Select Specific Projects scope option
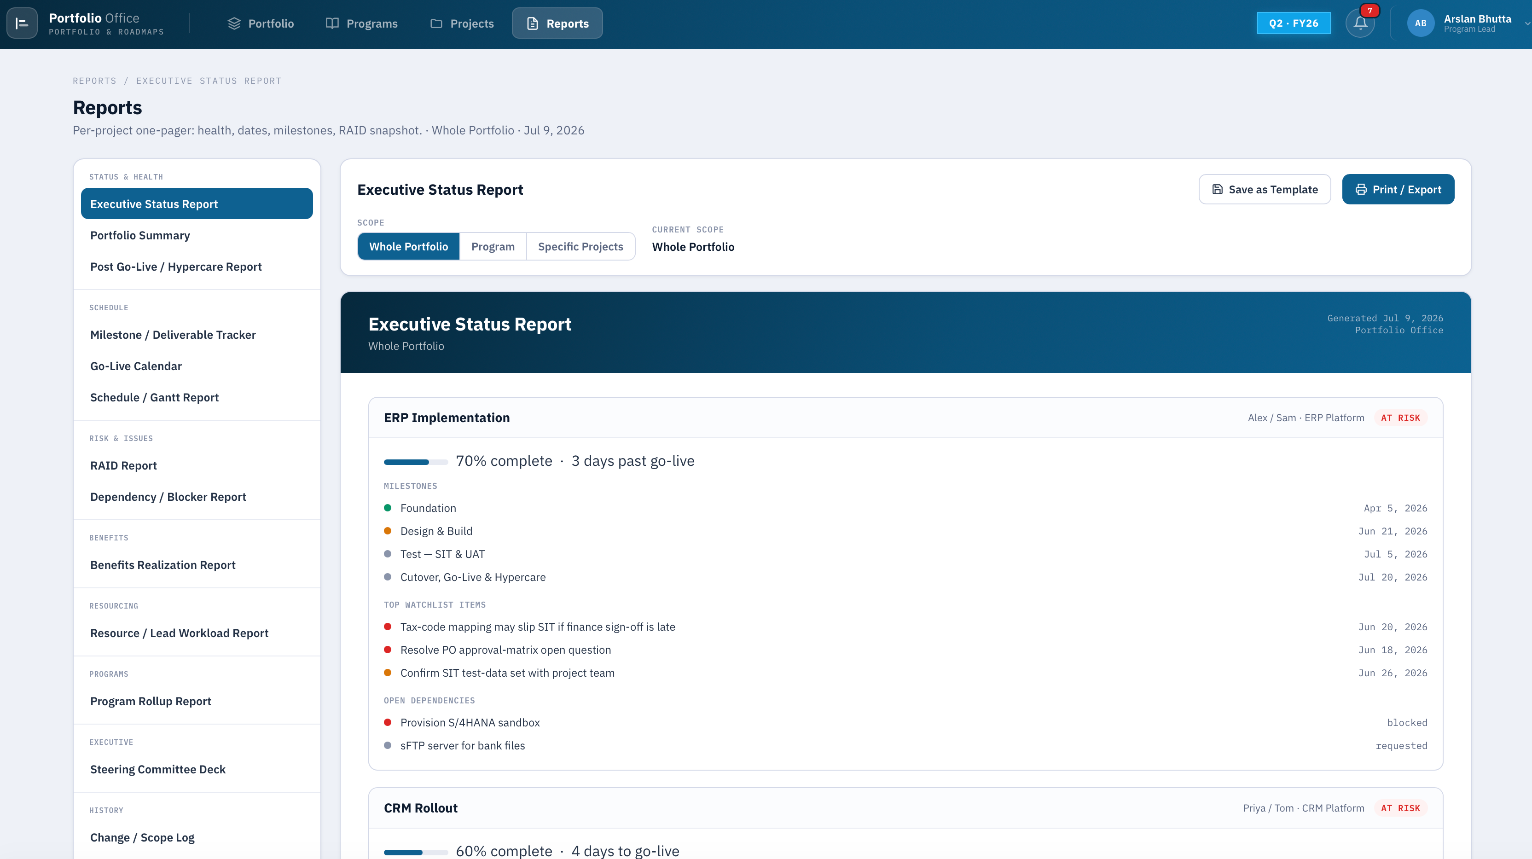The width and height of the screenshot is (1532, 859). click(580, 246)
